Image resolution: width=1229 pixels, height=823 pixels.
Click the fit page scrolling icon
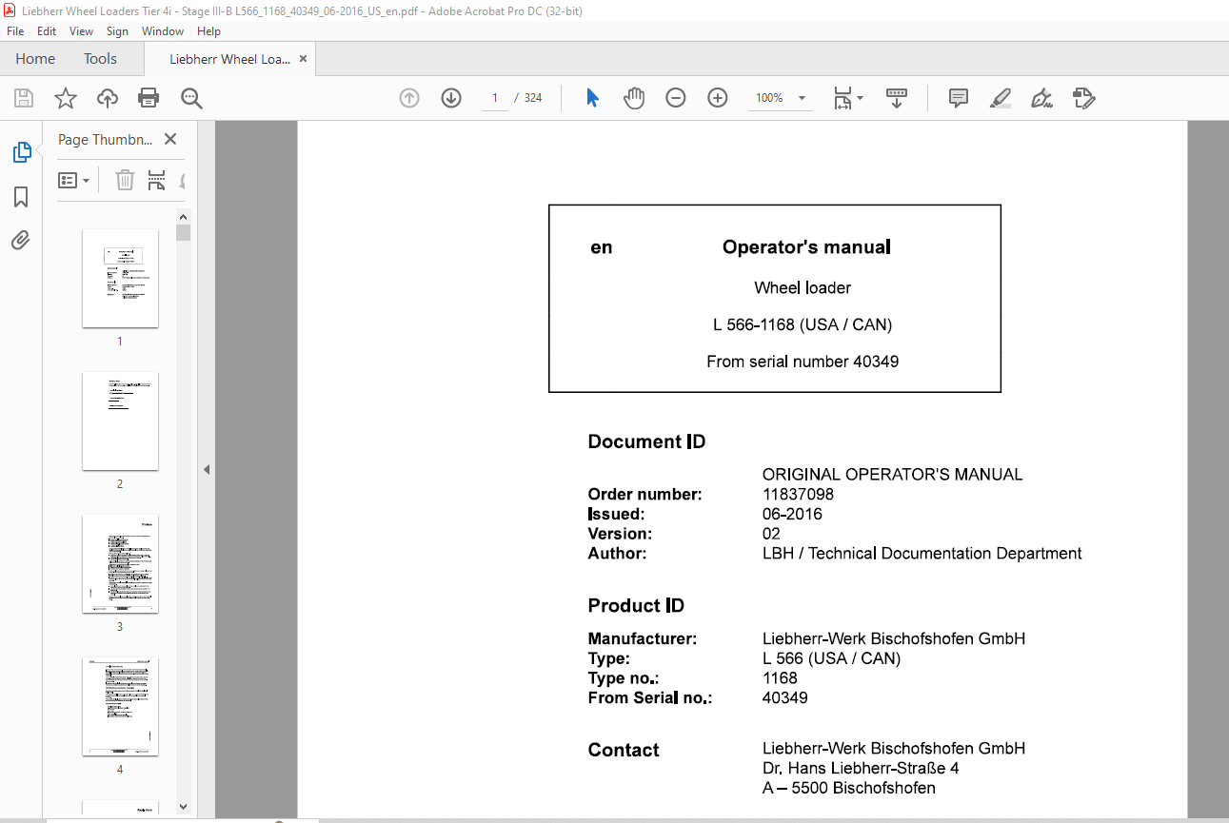(x=842, y=98)
